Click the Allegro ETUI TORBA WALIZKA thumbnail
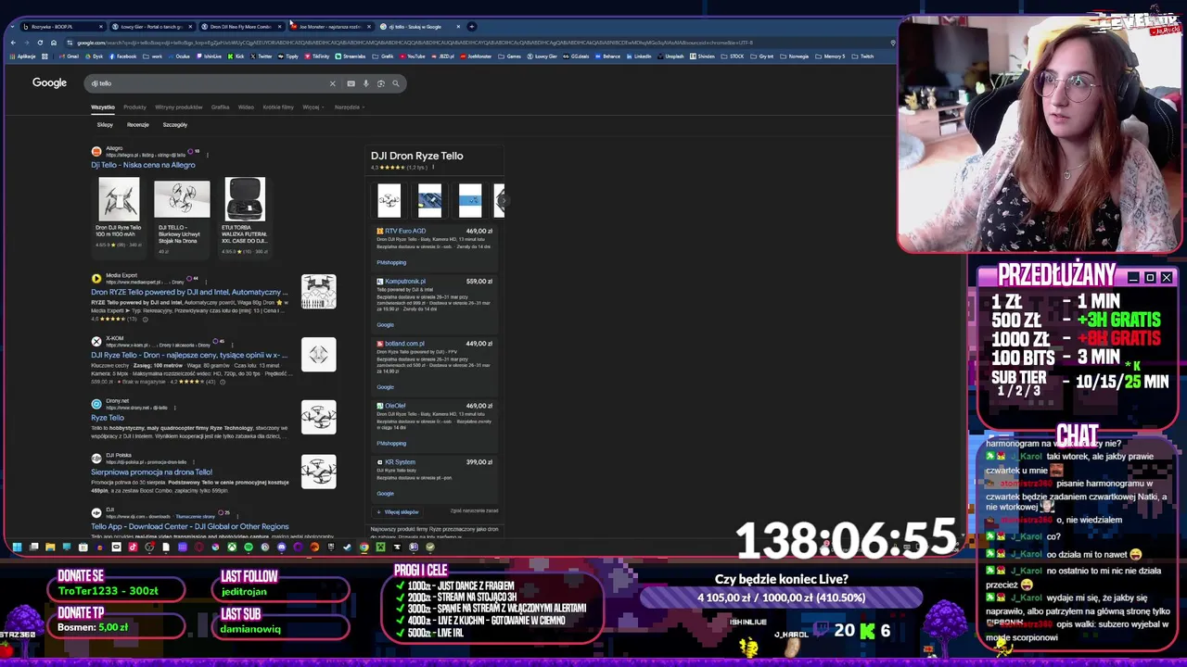The width and height of the screenshot is (1187, 667). coord(245,199)
